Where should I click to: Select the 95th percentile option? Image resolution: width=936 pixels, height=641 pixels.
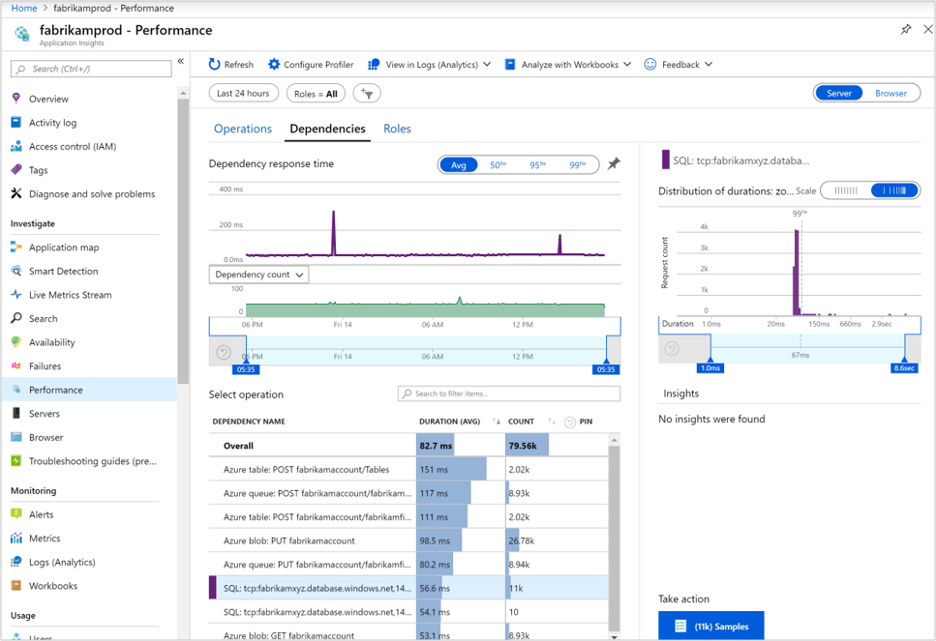[537, 165]
